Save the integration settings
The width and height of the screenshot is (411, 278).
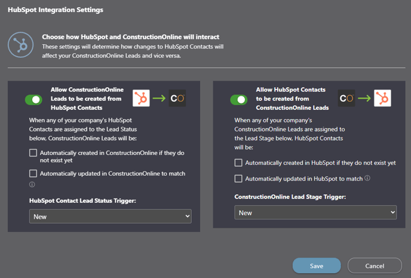(317, 265)
